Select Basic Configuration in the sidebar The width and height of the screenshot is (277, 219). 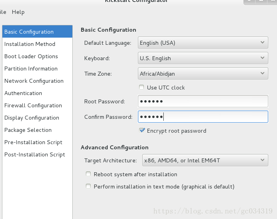click(29, 32)
